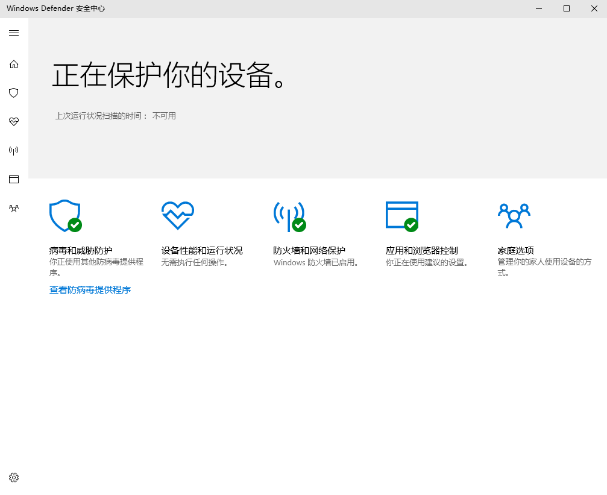Click the green checkmark on the firewall icon

[300, 225]
